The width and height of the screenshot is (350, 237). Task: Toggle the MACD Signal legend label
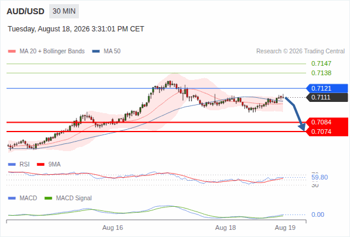point(74,198)
